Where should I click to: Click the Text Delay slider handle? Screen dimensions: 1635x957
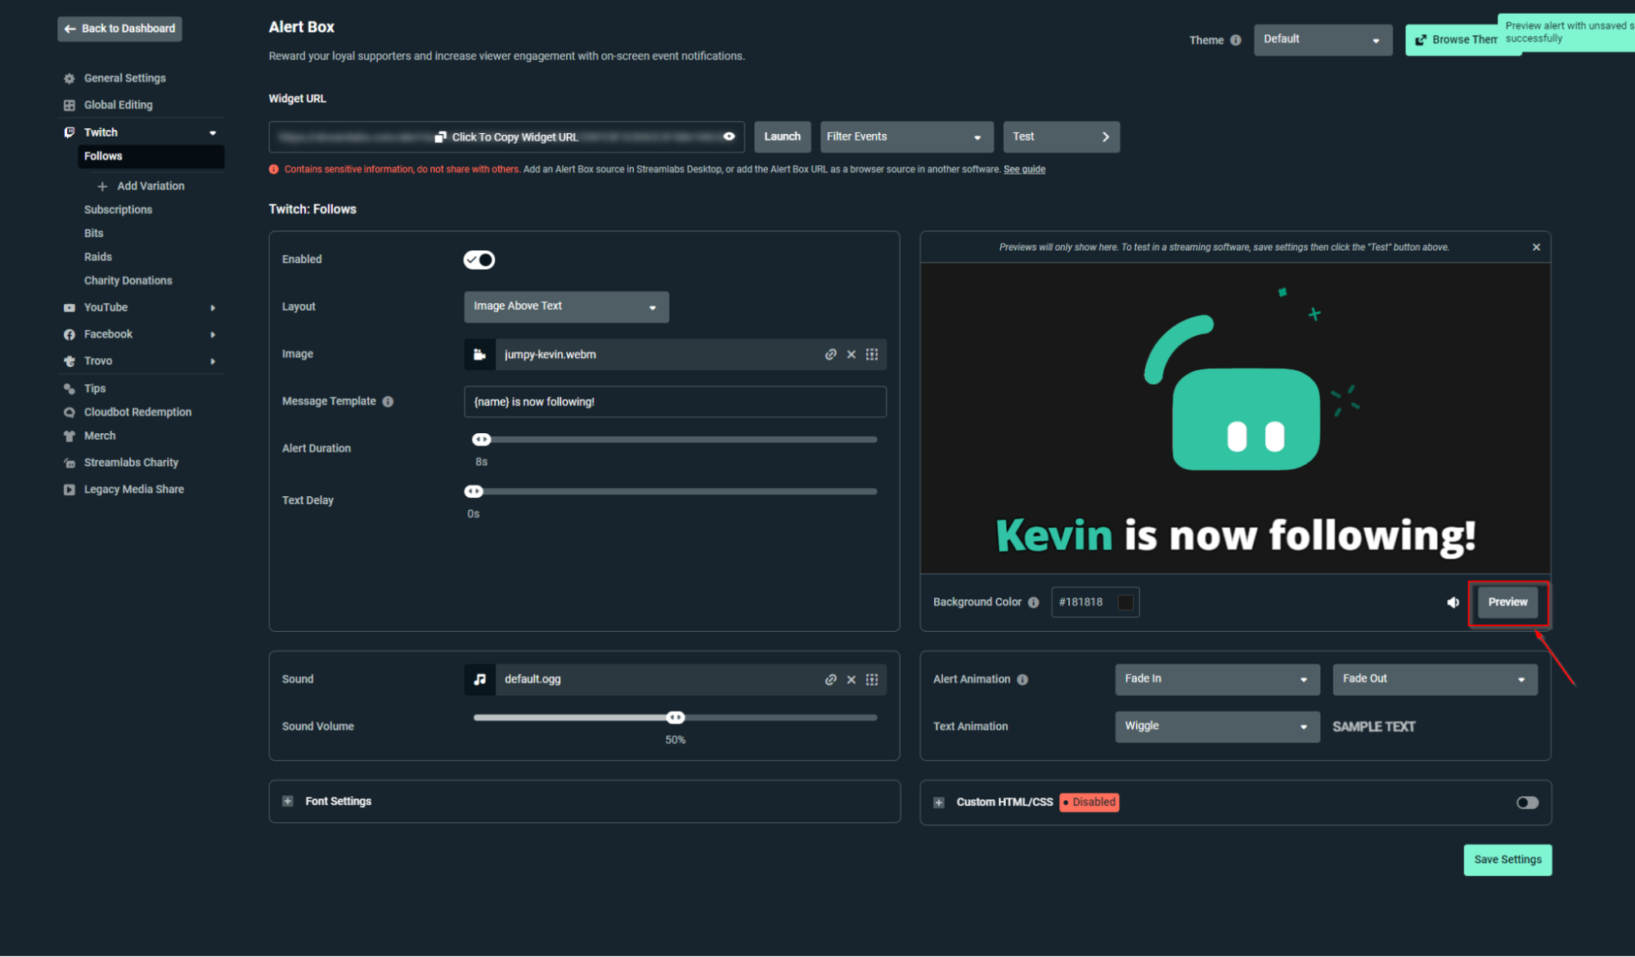click(474, 492)
